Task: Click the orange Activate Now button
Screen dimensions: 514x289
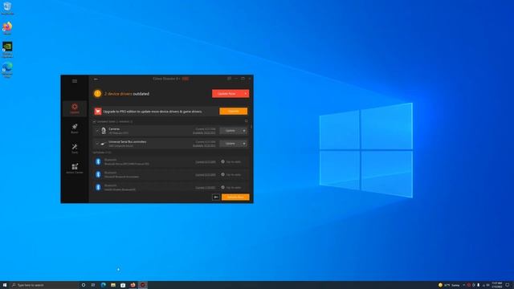Action: [x=235, y=197]
